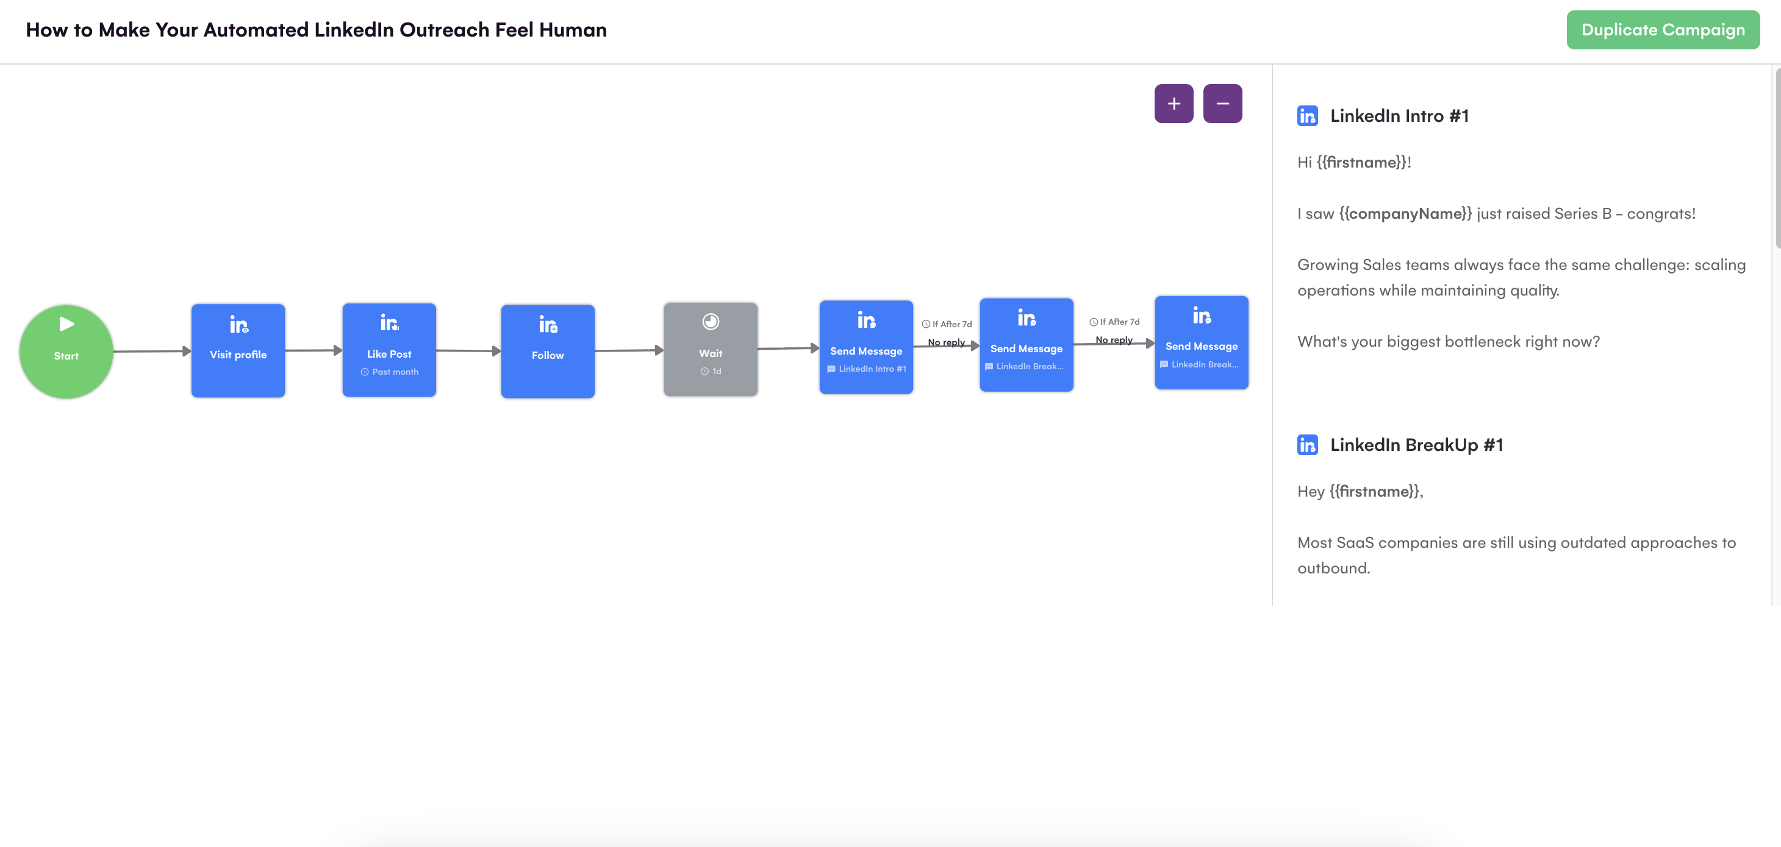Select the middle Send Message node

[x=1026, y=345]
